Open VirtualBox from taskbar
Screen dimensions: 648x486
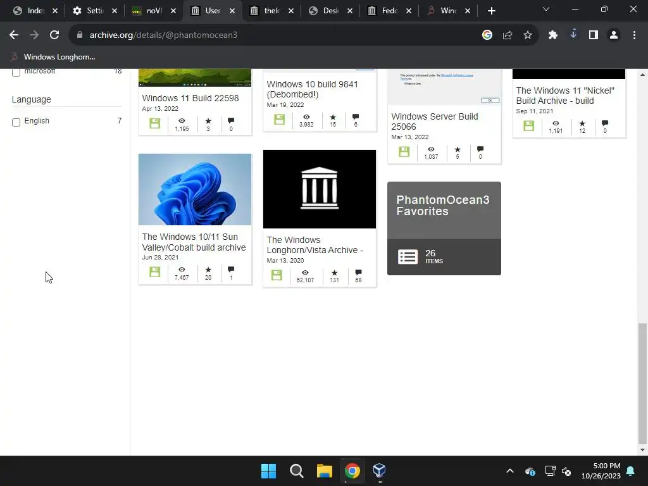coord(380,471)
